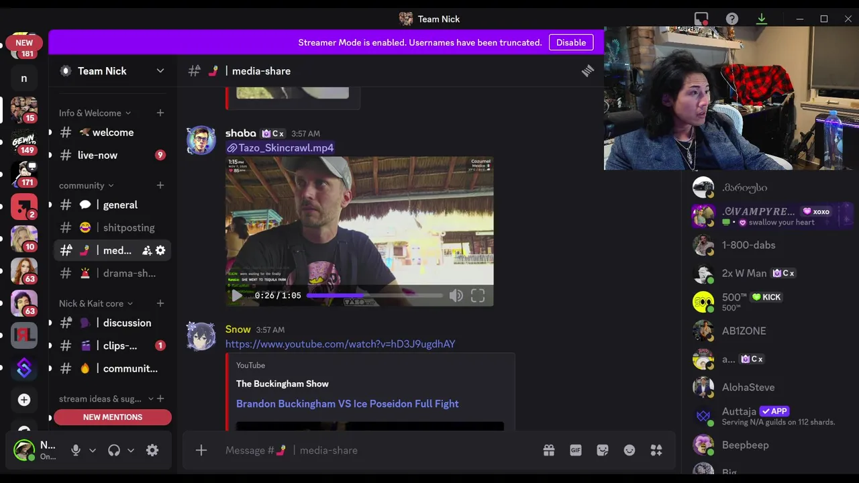The image size is (859, 483).
Task: Create invite for the media-share channel
Action: pyautogui.click(x=146, y=250)
